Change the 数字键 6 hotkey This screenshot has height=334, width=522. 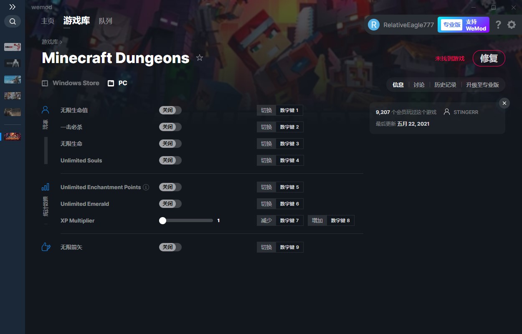click(x=289, y=204)
